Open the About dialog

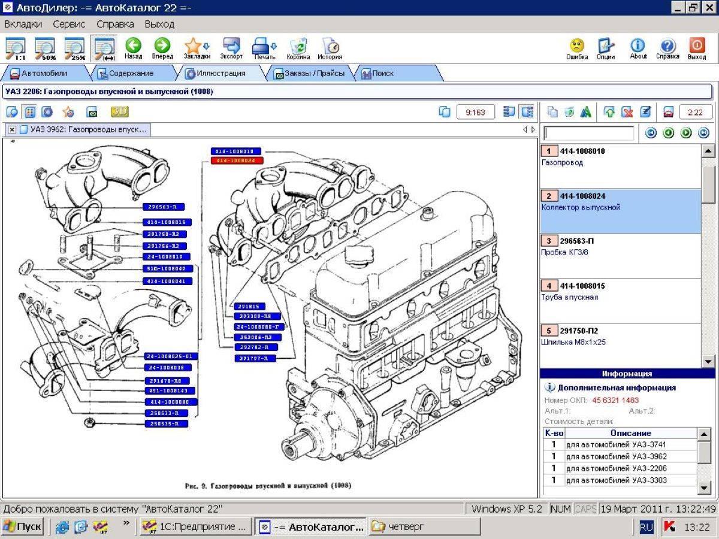[638, 49]
